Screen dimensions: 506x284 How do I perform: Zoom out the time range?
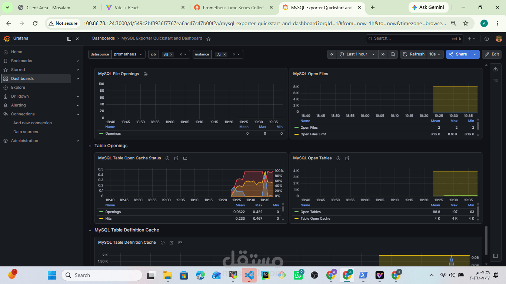coord(393,54)
